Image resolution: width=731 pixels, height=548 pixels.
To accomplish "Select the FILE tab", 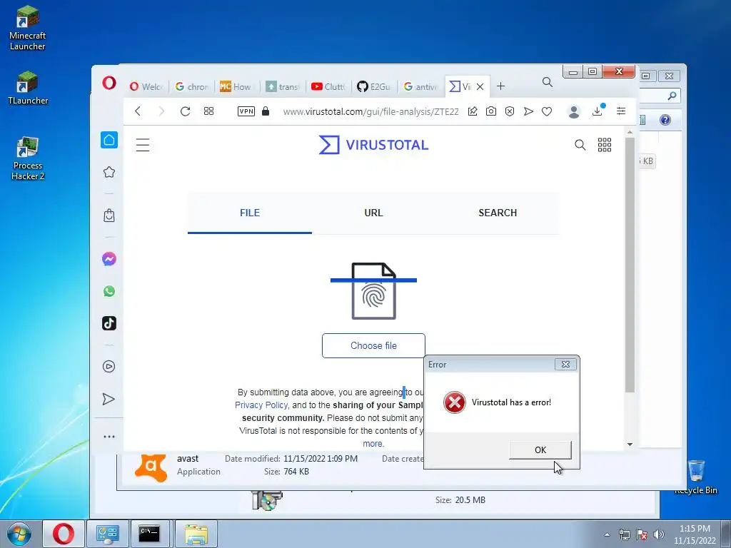I will pos(250,213).
